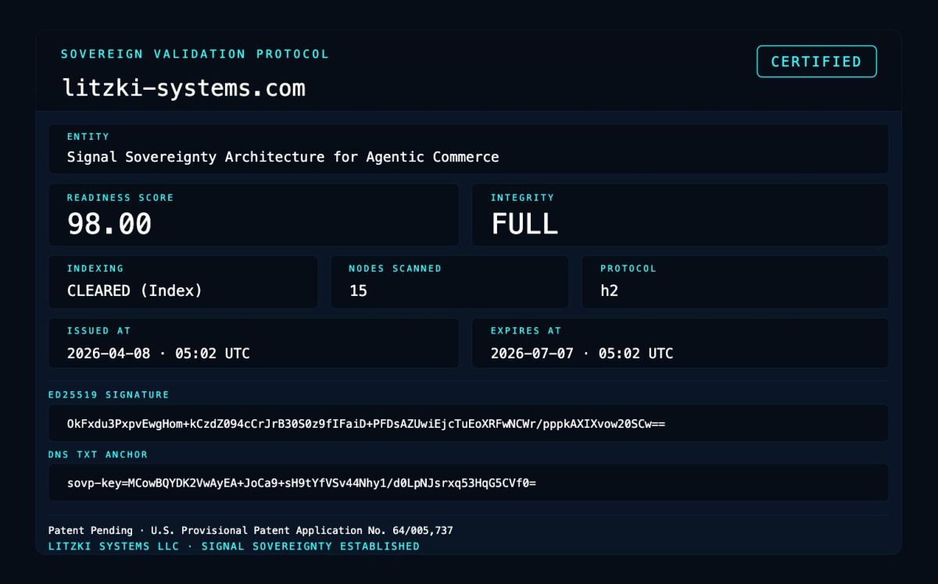This screenshot has width=938, height=584.
Task: Select the FULL integrity value
Action: [524, 224]
